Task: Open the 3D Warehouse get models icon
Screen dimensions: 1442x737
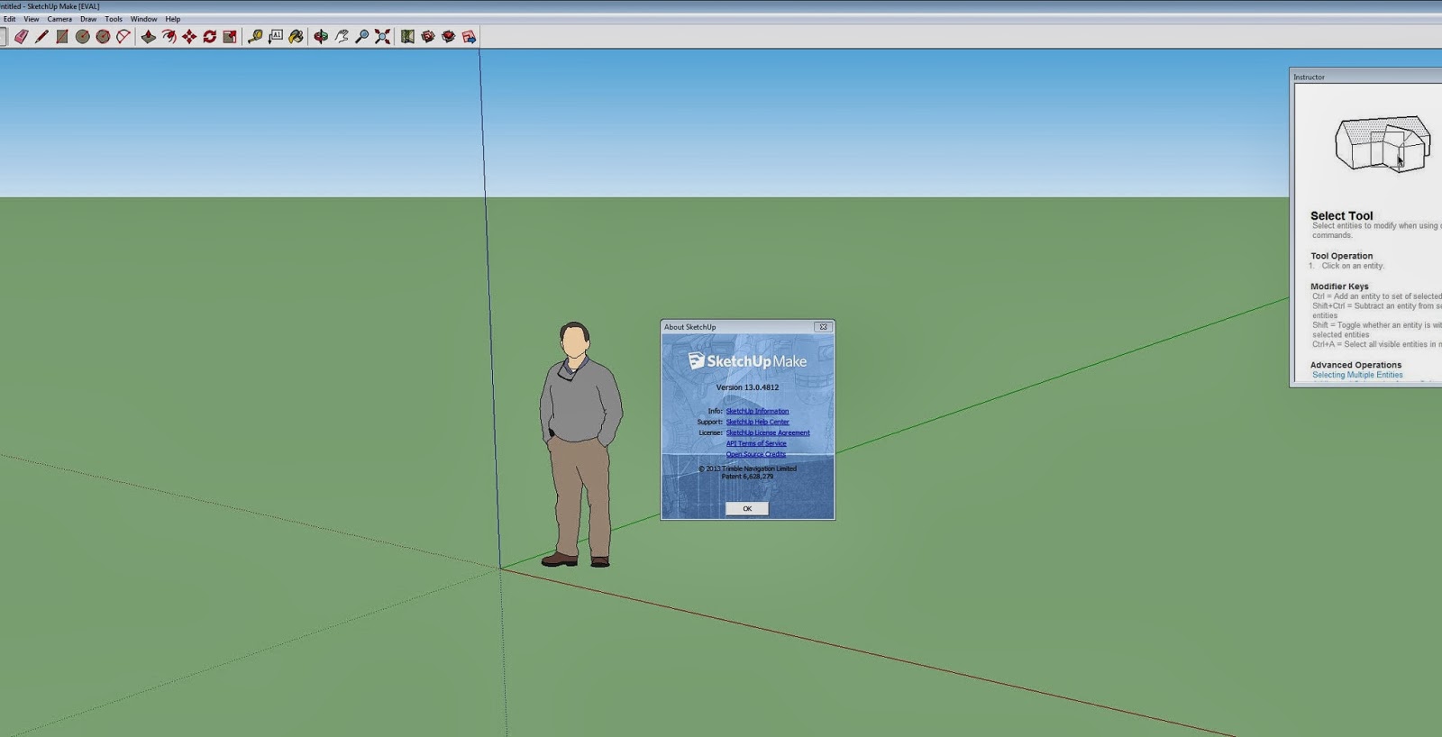Action: 428,37
